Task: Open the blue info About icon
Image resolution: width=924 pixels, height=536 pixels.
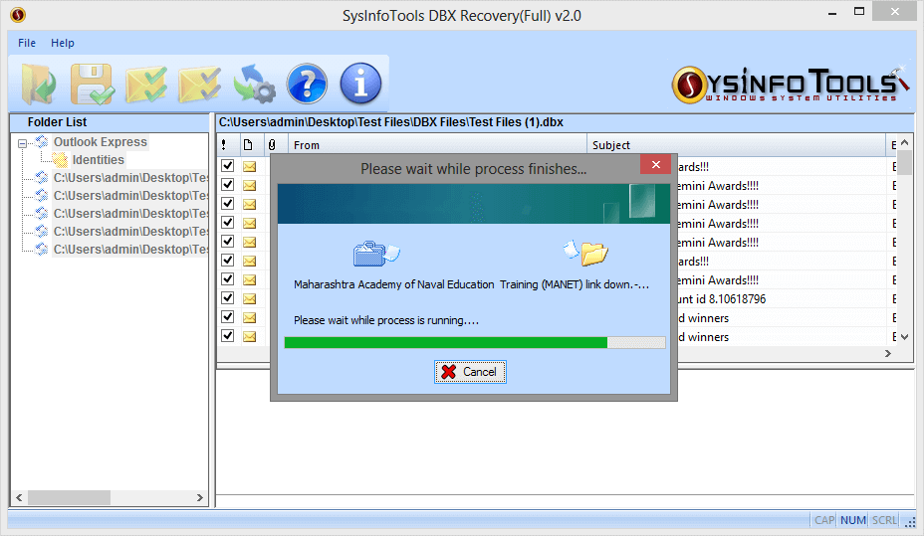Action: tap(360, 84)
